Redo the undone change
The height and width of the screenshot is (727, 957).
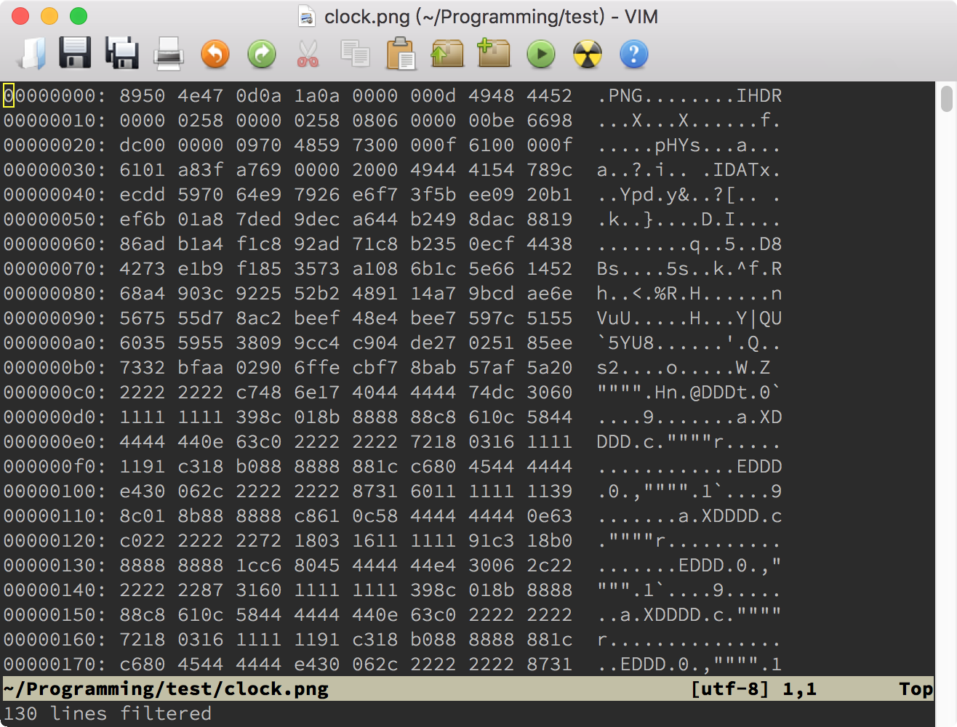[x=262, y=53]
